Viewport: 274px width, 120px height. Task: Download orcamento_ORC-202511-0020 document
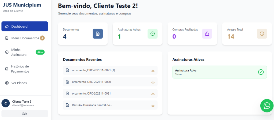[x=153, y=82]
